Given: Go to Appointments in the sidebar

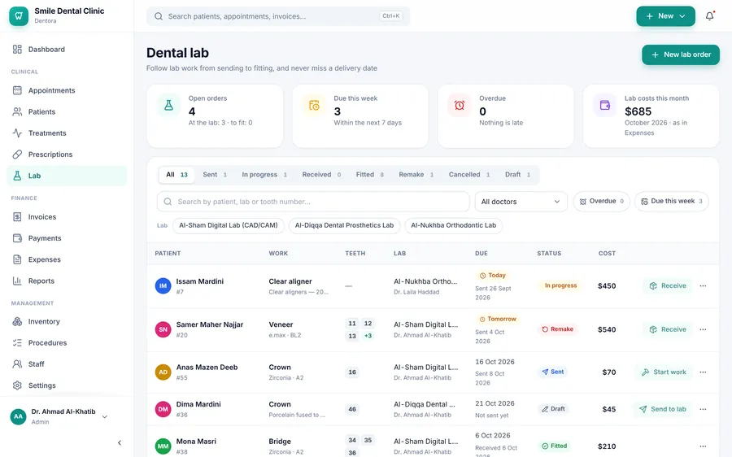Looking at the screenshot, I should tap(67, 90).
